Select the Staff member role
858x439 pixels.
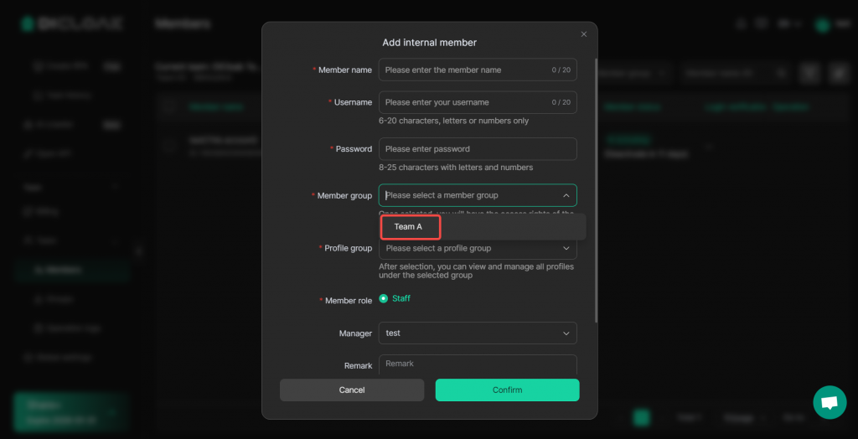click(x=384, y=298)
